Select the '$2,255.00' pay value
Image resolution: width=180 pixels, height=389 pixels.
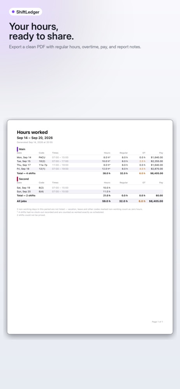pyautogui.click(x=157, y=161)
